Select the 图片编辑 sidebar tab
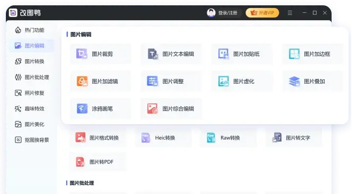The height and width of the screenshot is (194, 354). point(32,46)
